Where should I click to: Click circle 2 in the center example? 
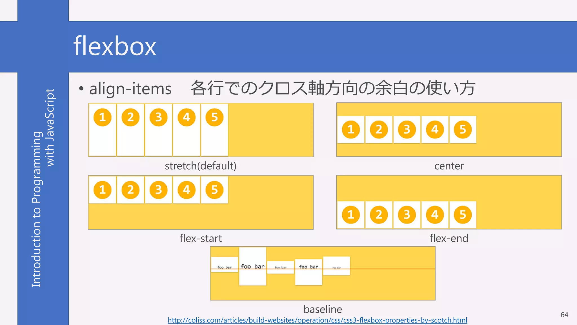(x=379, y=129)
